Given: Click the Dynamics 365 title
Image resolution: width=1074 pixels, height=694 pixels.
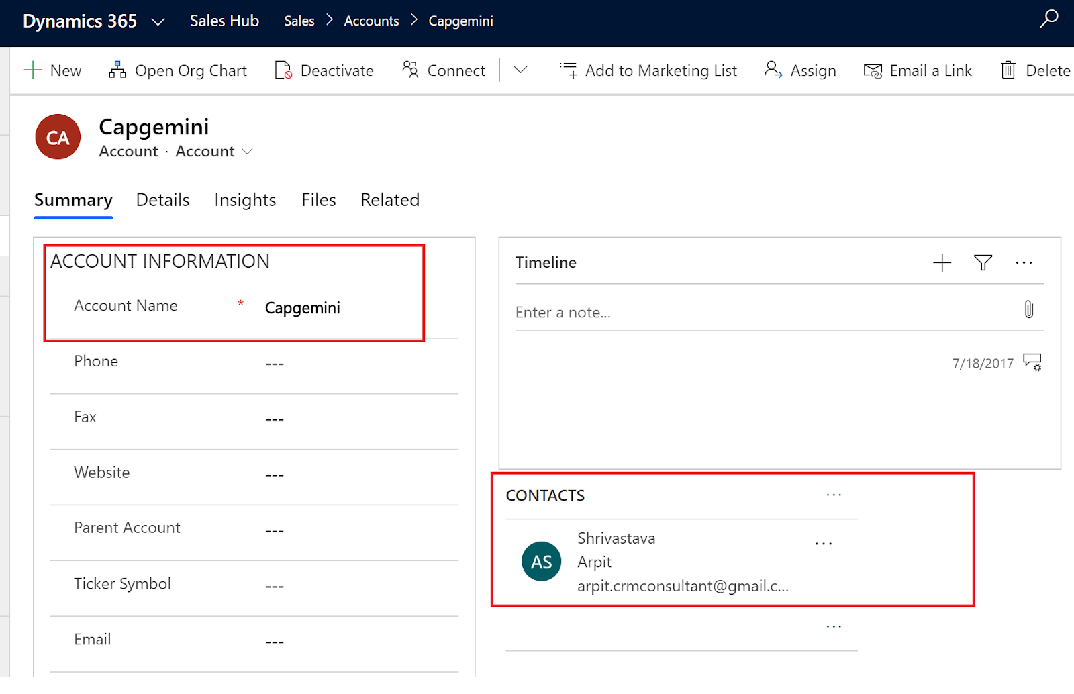Looking at the screenshot, I should [80, 21].
